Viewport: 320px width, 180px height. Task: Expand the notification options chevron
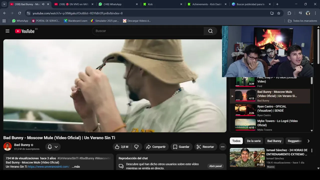[56, 147]
